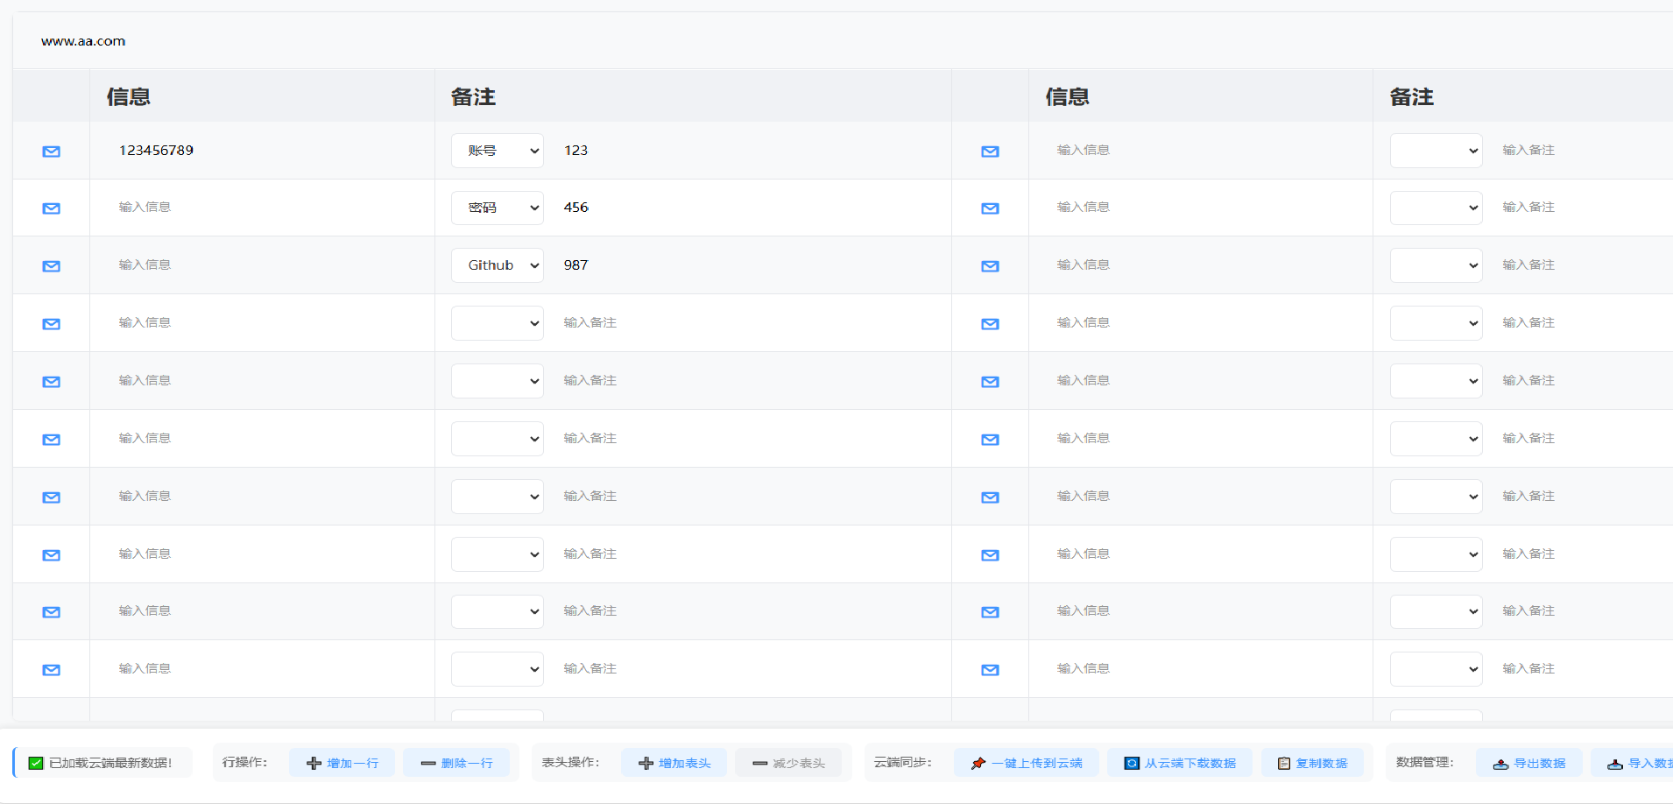Click the info field containing 123456789
Viewport: 1673px width, 804px height.
263,151
